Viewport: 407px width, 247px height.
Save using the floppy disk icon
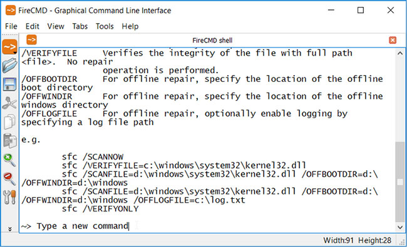point(9,84)
